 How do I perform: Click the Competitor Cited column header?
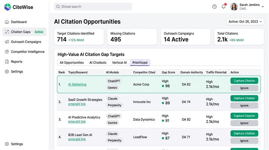(x=144, y=72)
